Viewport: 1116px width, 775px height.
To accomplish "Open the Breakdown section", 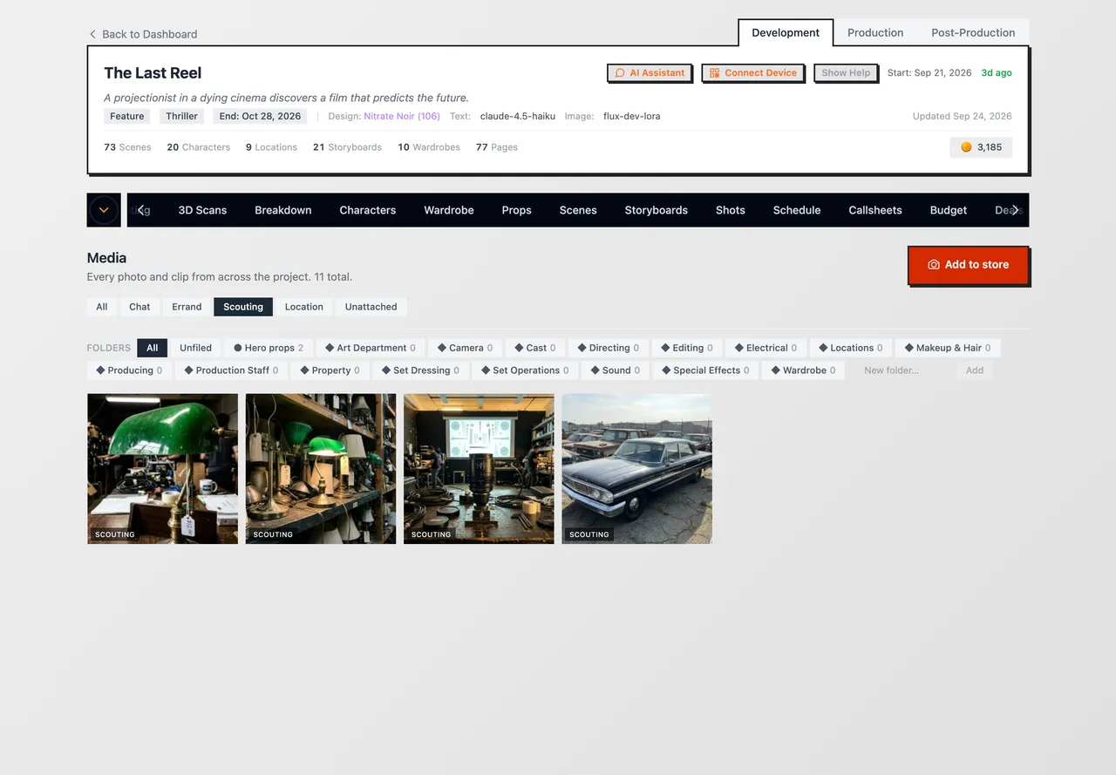I will click(x=282, y=210).
